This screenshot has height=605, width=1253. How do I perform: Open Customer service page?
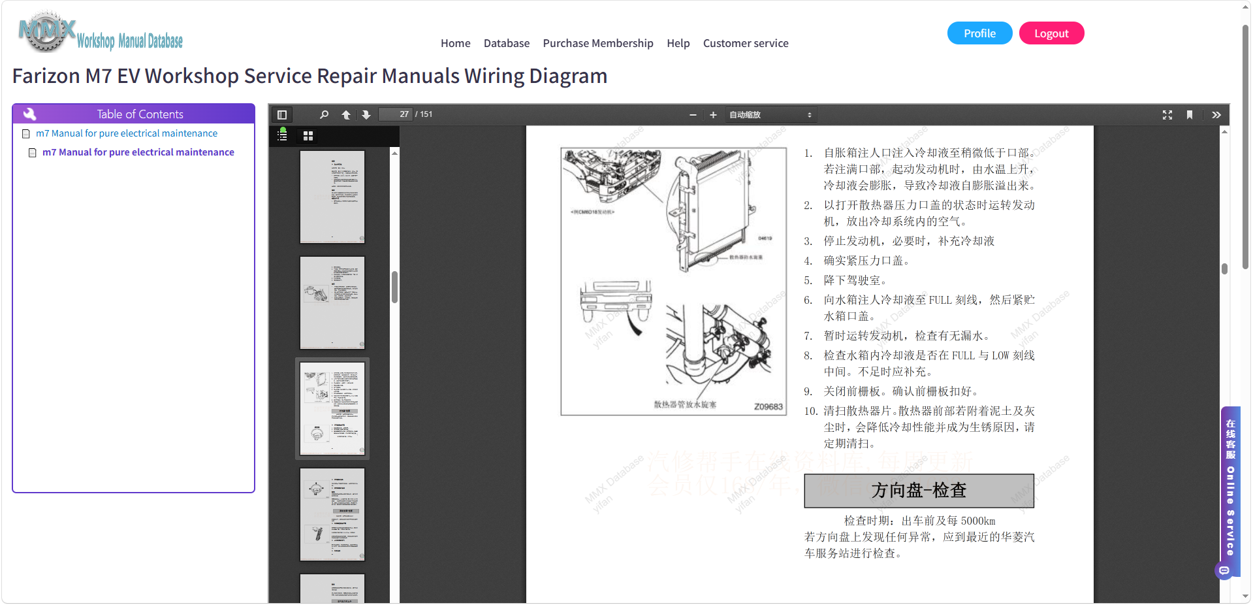(x=746, y=43)
